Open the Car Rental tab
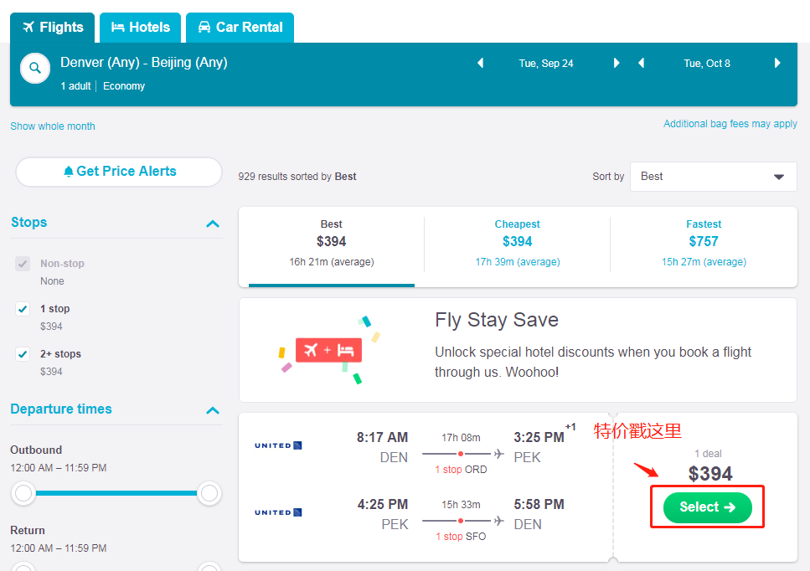The image size is (810, 571). pos(240,28)
